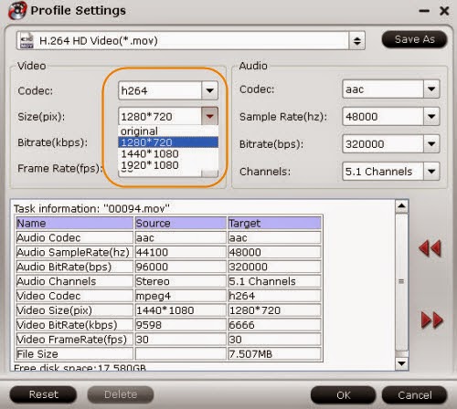This screenshot has height=409, width=457.
Task: Collapse the Size(pix) dropdown arrow
Action: pos(209,116)
